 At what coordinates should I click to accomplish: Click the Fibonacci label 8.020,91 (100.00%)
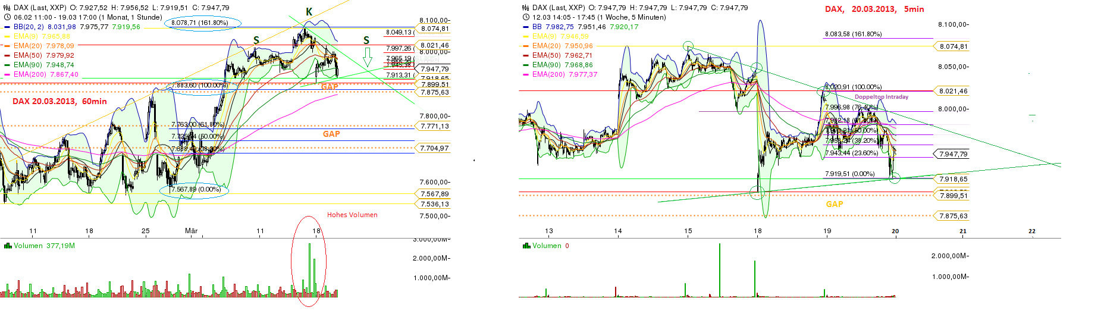(x=853, y=87)
